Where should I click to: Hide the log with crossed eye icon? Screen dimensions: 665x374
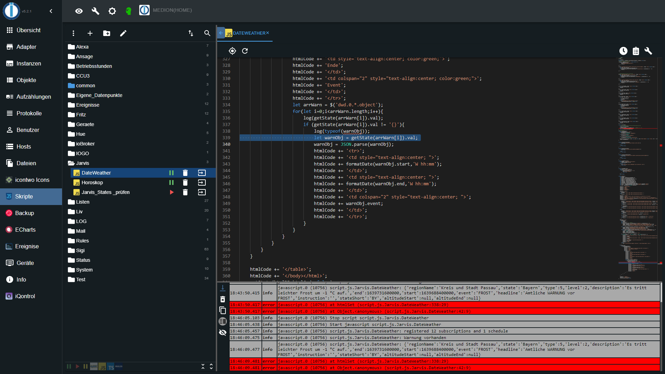pyautogui.click(x=223, y=332)
